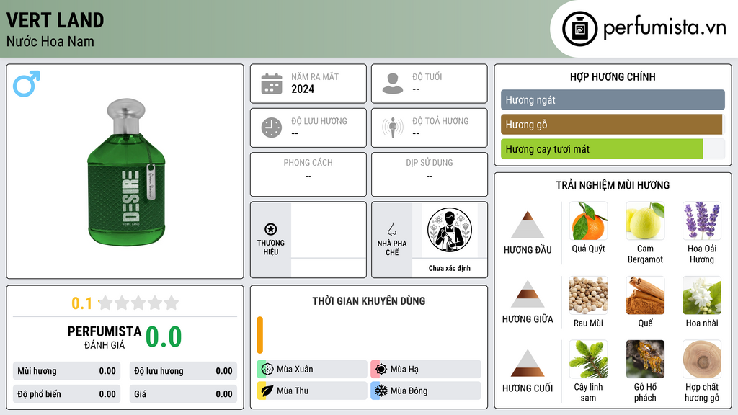Click the Giá score row

coord(183,394)
